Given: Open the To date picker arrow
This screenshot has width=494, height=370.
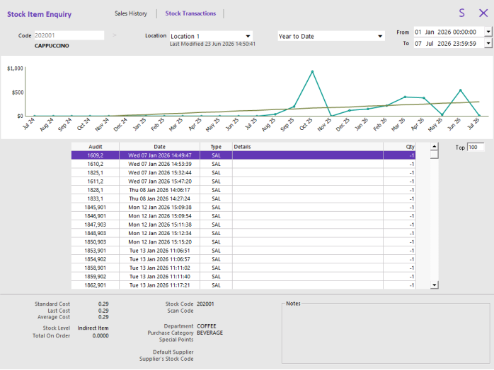Looking at the screenshot, I should tap(488, 43).
